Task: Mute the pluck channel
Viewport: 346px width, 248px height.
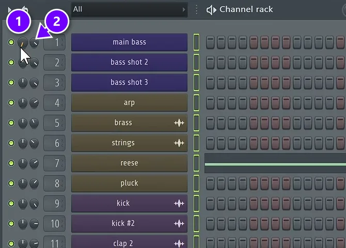Action: coord(11,183)
